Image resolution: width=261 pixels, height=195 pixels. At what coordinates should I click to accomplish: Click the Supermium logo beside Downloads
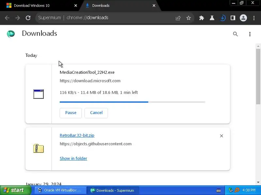click(x=11, y=34)
